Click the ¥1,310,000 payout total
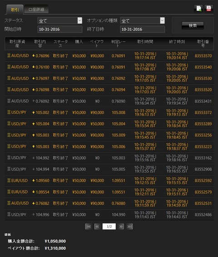The height and width of the screenshot is (257, 218). pyautogui.click(x=55, y=248)
